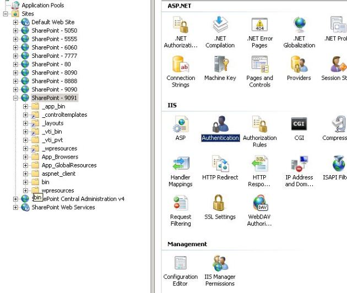Select the Authentication feature
The height and width of the screenshot is (293, 347).
click(220, 128)
